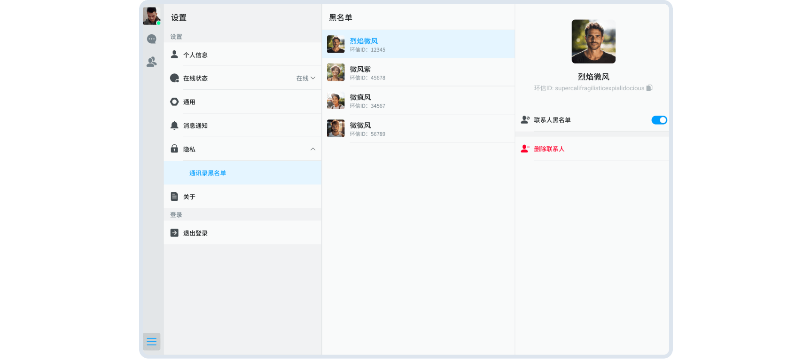Open 通用 settings
The width and height of the screenshot is (811, 362).
pyautogui.click(x=189, y=102)
